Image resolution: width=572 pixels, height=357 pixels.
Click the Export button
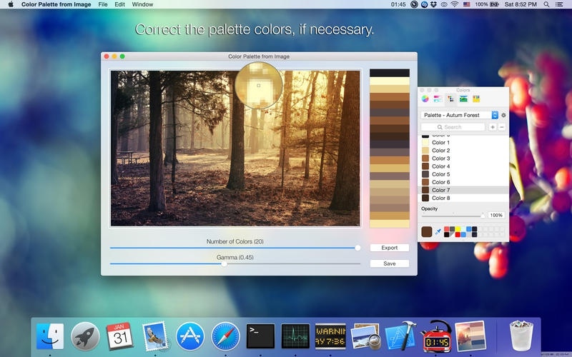click(x=390, y=248)
